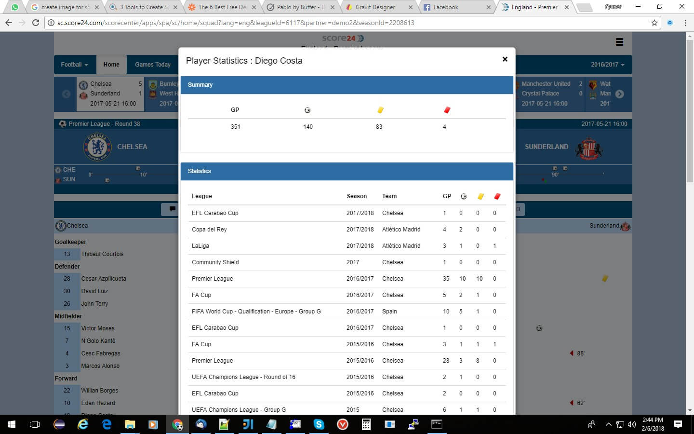This screenshot has width=694, height=434.
Task: Close the Player Statistics dialog
Action: [505, 59]
